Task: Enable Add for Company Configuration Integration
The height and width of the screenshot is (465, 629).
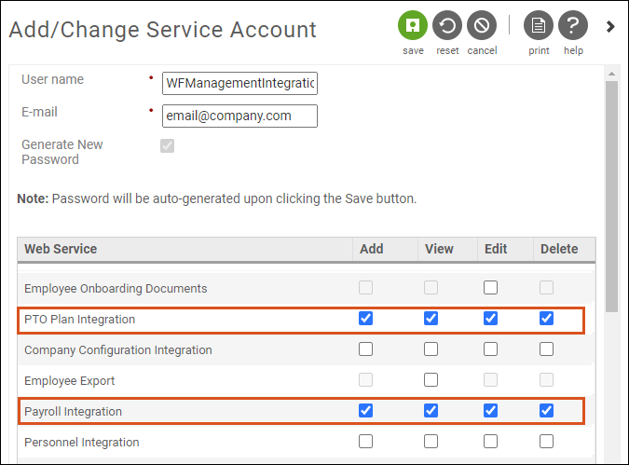Action: [x=365, y=349]
